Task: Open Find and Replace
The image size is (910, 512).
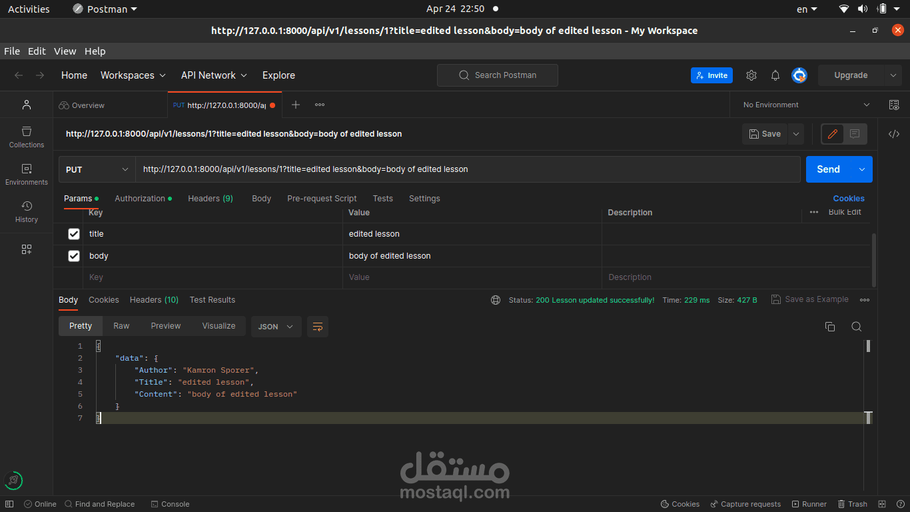Action: click(100, 504)
